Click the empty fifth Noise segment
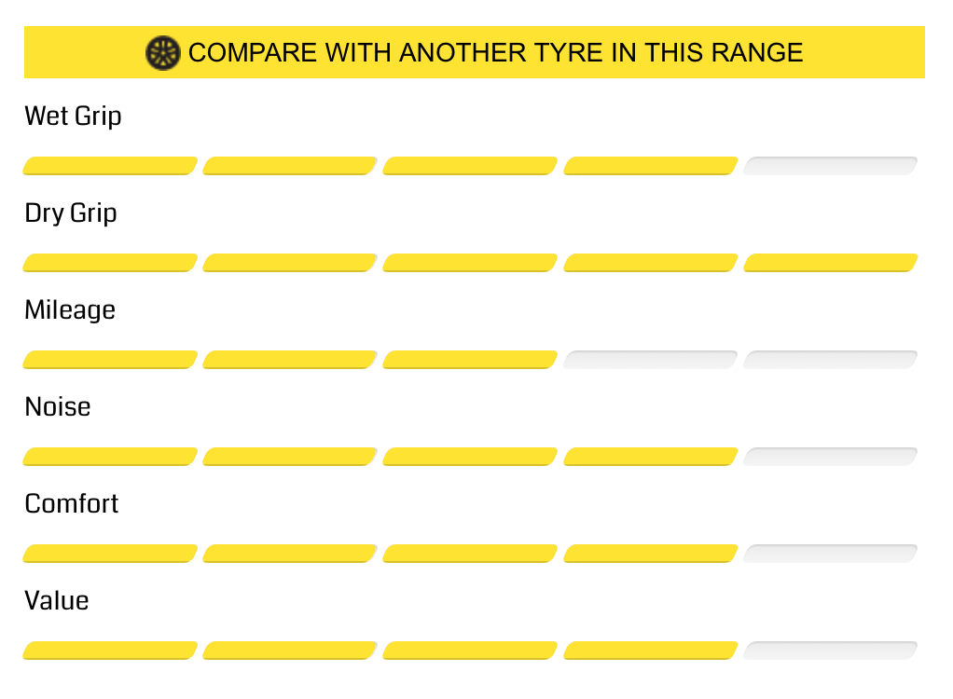 click(x=830, y=457)
